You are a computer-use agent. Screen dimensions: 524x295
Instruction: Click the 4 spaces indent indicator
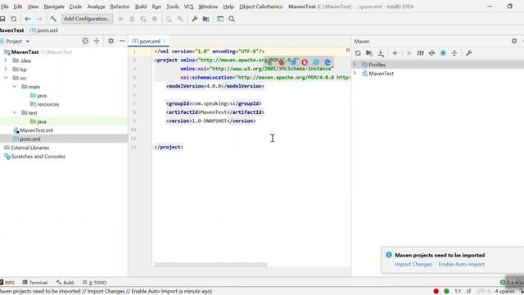tap(504, 292)
